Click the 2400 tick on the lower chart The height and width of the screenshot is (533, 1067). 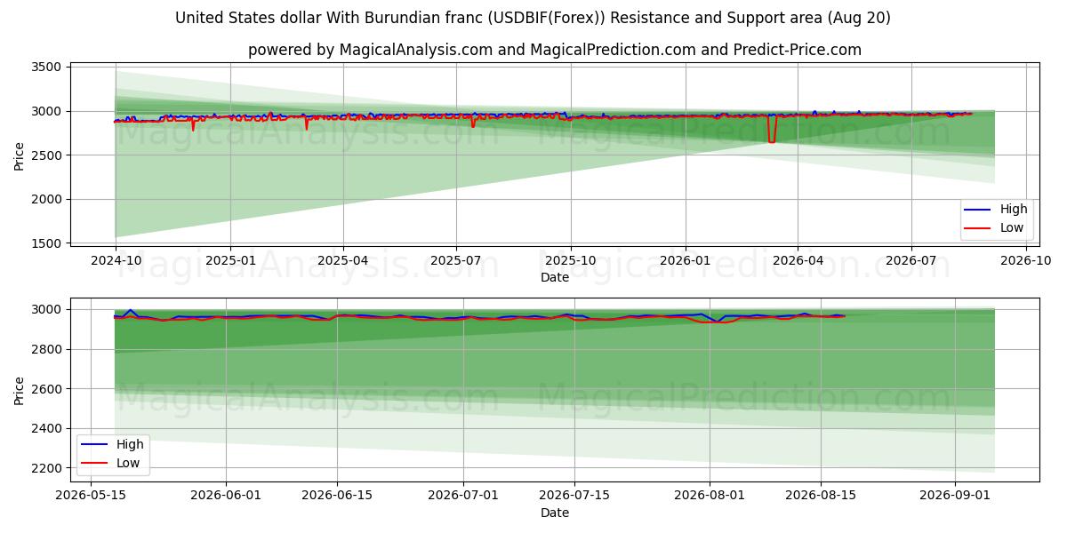tap(46, 429)
